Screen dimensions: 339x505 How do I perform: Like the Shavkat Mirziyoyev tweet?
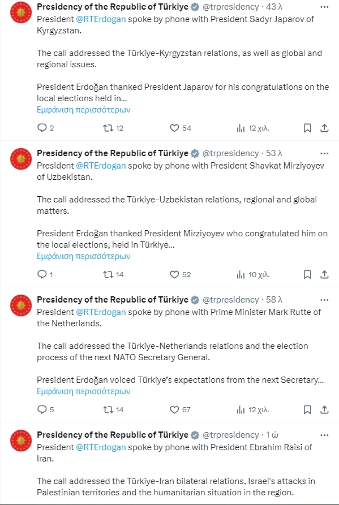(x=175, y=274)
